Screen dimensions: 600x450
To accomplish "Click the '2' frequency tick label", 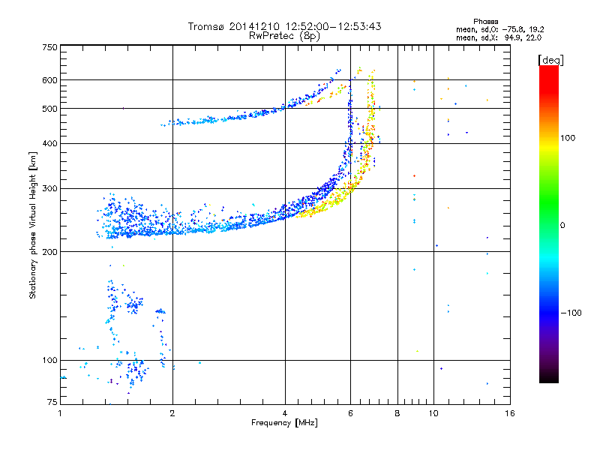I will tap(172, 413).
